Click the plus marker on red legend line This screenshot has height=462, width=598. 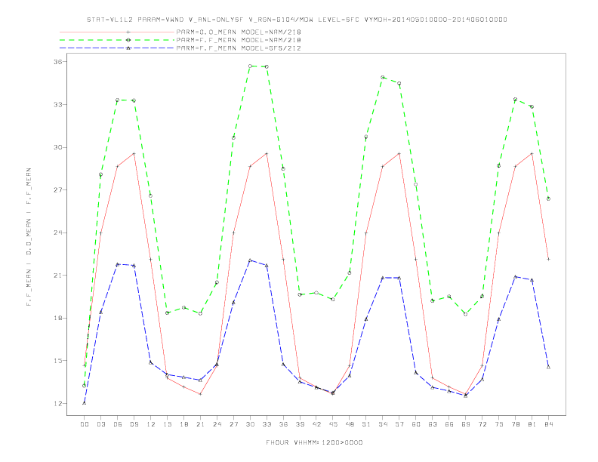[x=128, y=32]
